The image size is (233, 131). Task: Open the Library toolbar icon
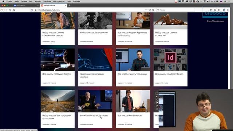click(211, 10)
